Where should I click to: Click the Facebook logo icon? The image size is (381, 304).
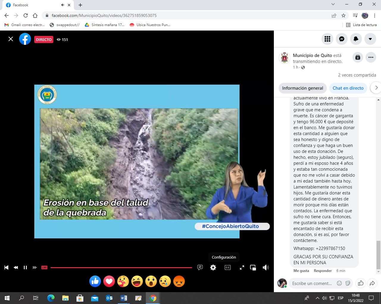point(25,39)
